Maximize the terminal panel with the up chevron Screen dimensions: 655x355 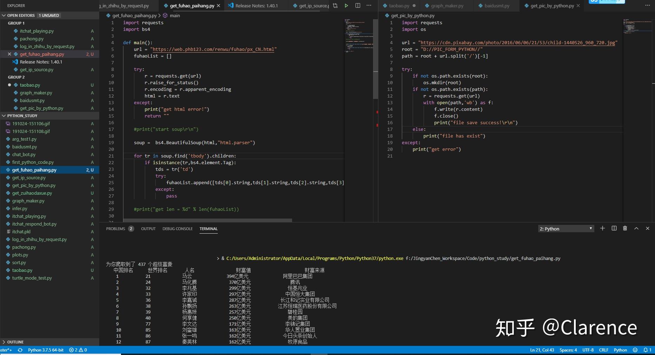636,228
